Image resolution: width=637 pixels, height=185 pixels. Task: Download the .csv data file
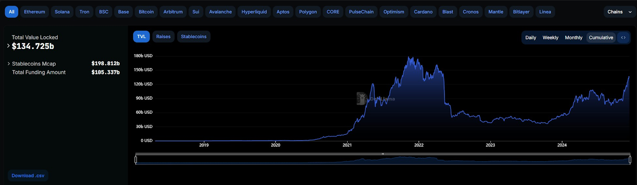click(28, 175)
